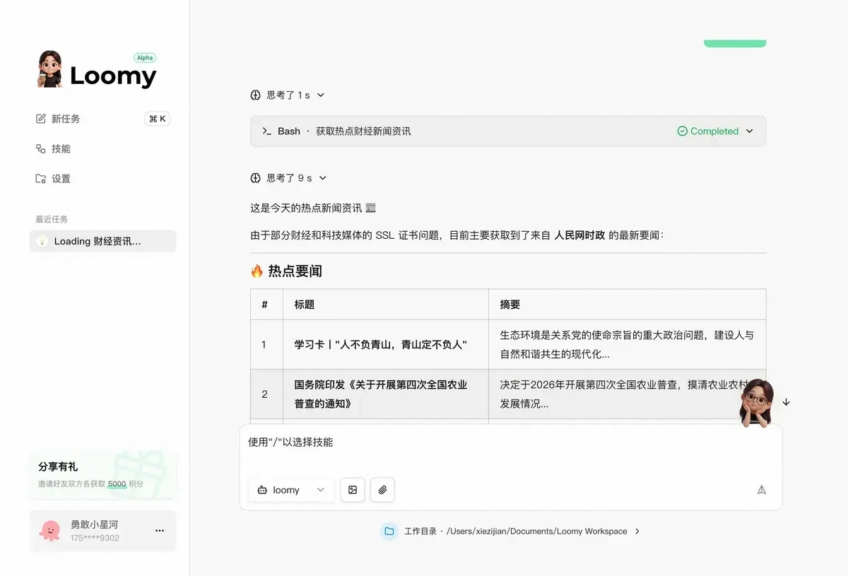Click brain icon beside 思考了 1 s
848x576 pixels.
pos(256,95)
